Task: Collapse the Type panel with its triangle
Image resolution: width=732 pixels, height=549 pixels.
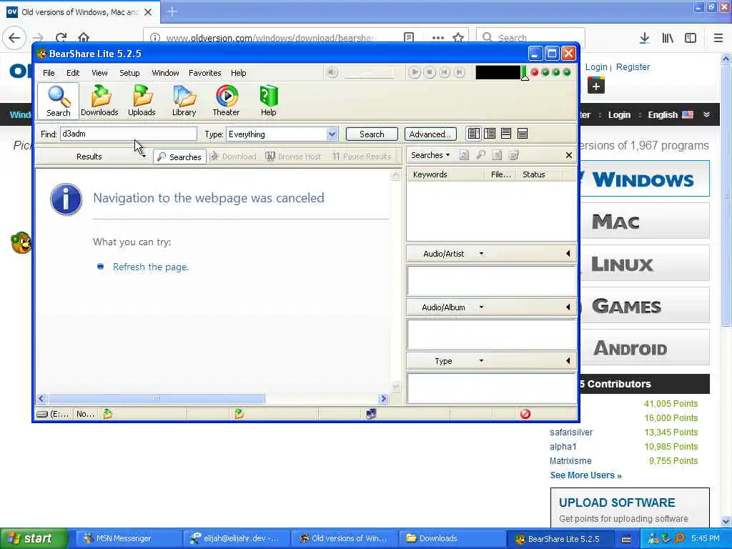Action: click(x=568, y=361)
